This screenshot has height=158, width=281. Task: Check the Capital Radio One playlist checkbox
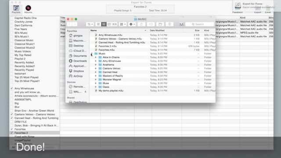12,18
